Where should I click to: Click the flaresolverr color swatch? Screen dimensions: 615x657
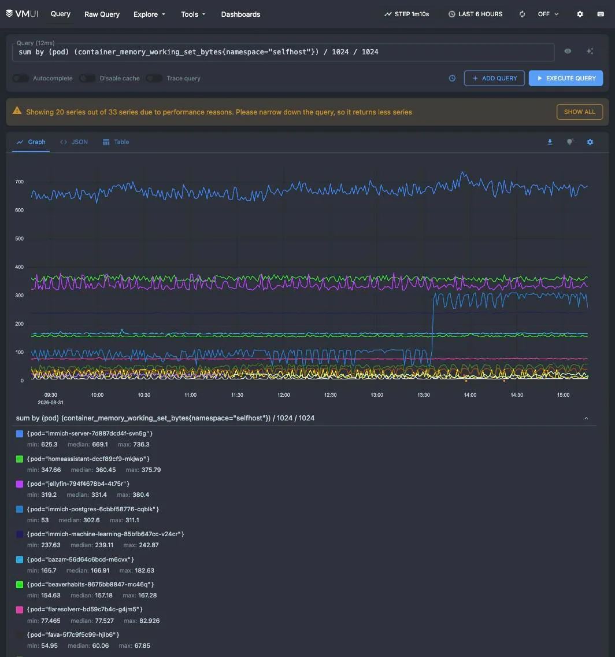[x=19, y=610]
